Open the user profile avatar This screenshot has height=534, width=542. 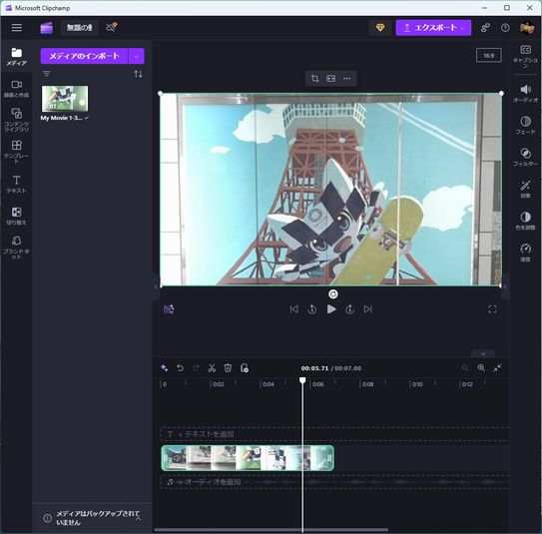click(x=527, y=28)
